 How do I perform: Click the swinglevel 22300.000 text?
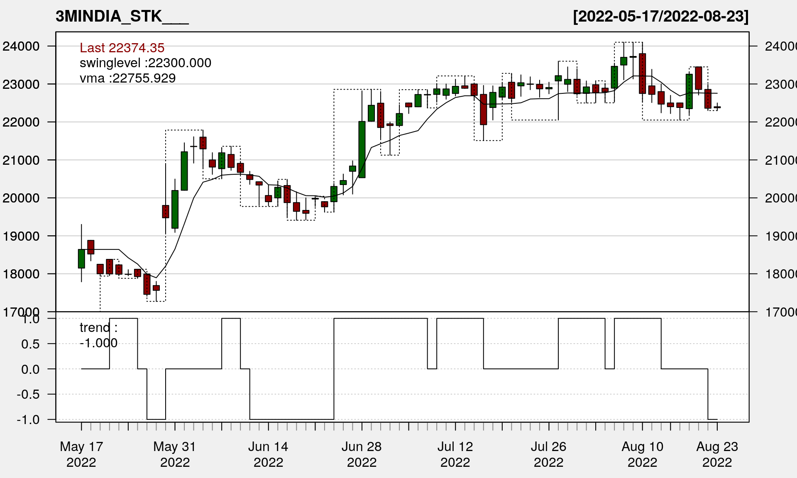point(145,63)
